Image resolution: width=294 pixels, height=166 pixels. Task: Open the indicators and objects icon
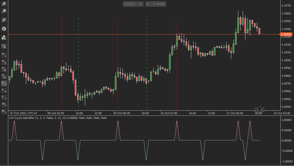tap(4, 37)
